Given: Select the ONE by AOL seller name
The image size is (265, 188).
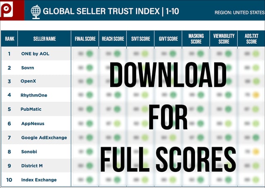Looking at the screenshot, I should pos(35,54).
